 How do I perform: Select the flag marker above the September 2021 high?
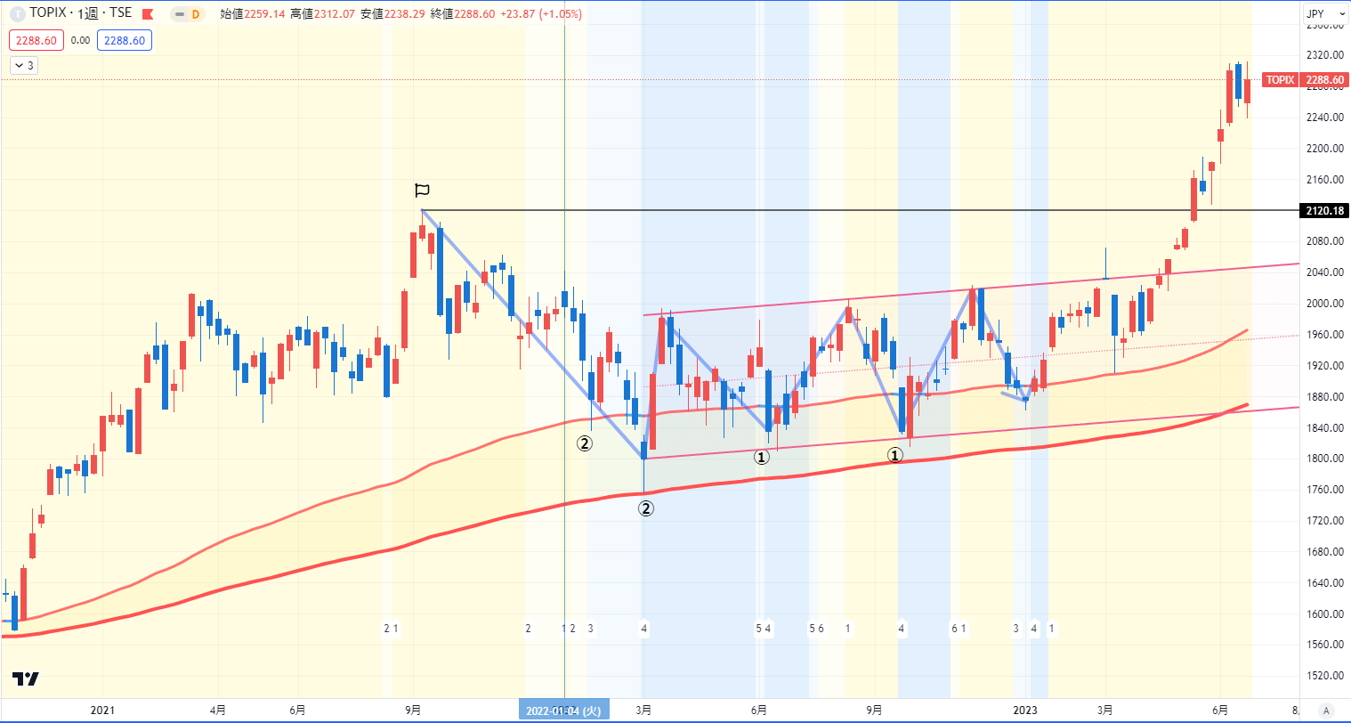pyautogui.click(x=422, y=191)
